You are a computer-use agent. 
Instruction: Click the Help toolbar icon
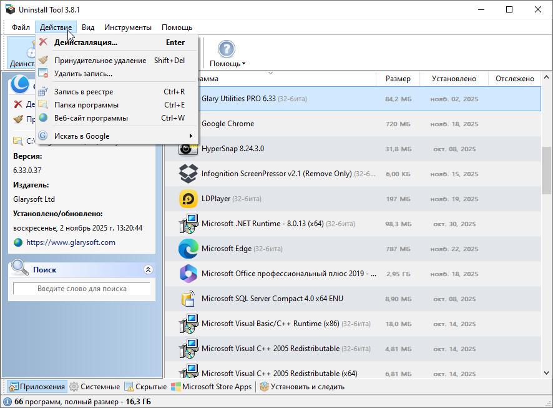point(227,49)
